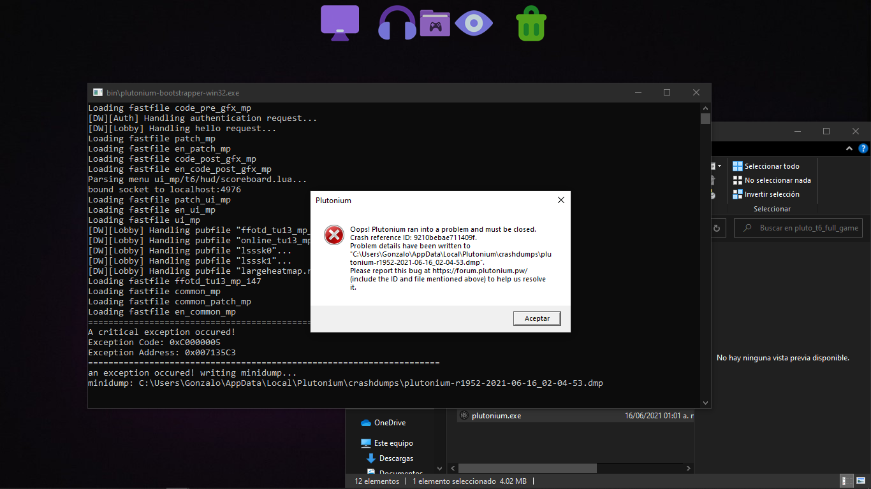Image resolution: width=871 pixels, height=489 pixels.
Task: Minimize the File Explorer window
Action: coord(797,131)
